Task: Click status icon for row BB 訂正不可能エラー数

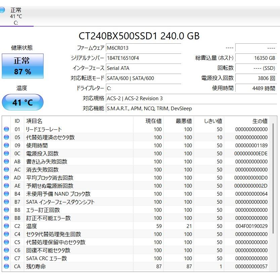Action: click(6, 218)
